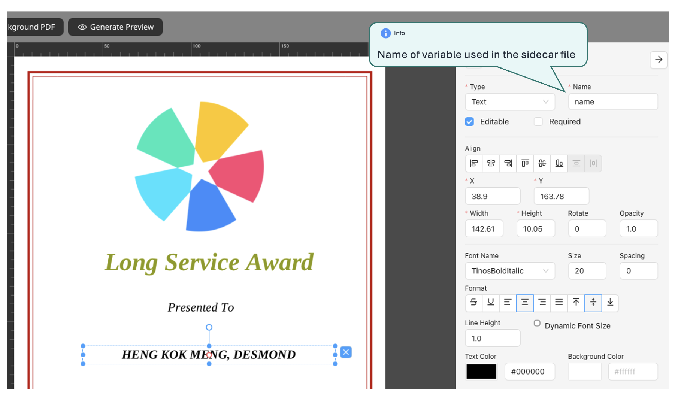
Task: Click the Line Height input field
Action: (x=493, y=338)
